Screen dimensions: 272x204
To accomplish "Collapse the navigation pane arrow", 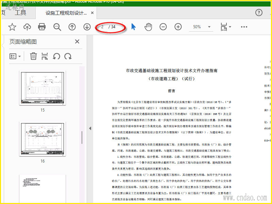I will 90,129.
